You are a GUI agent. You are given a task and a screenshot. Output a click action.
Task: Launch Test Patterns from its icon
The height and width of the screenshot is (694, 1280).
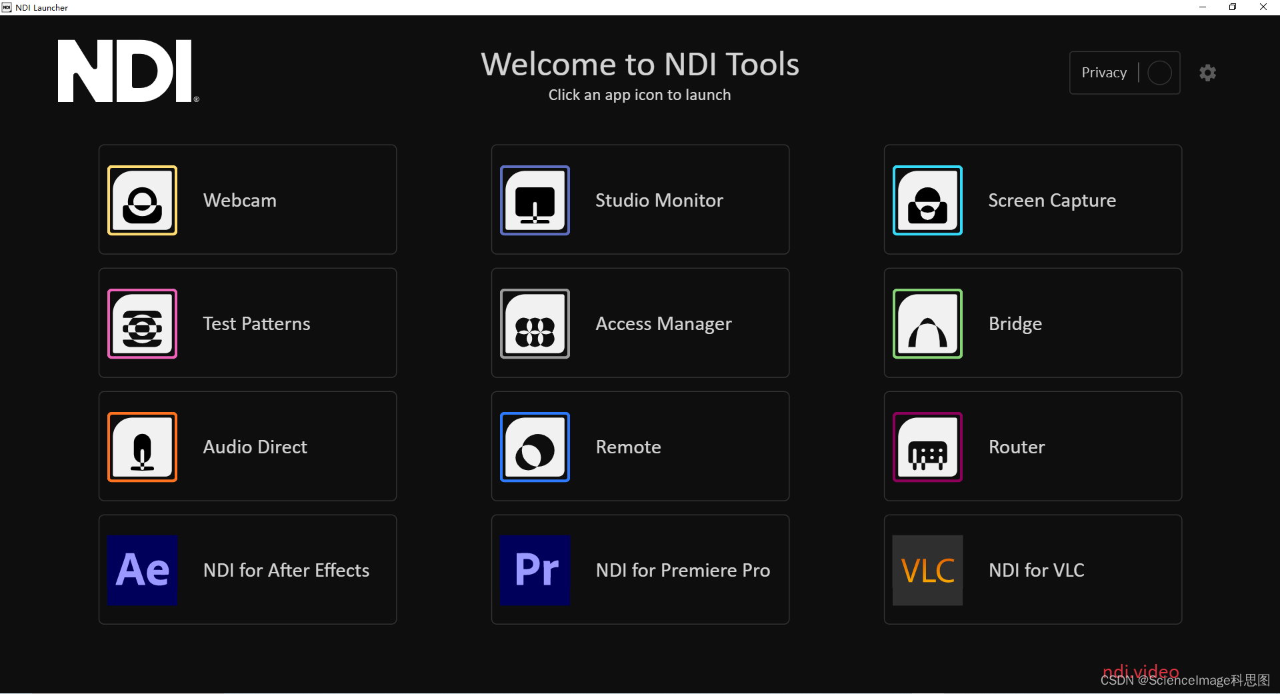pos(141,323)
